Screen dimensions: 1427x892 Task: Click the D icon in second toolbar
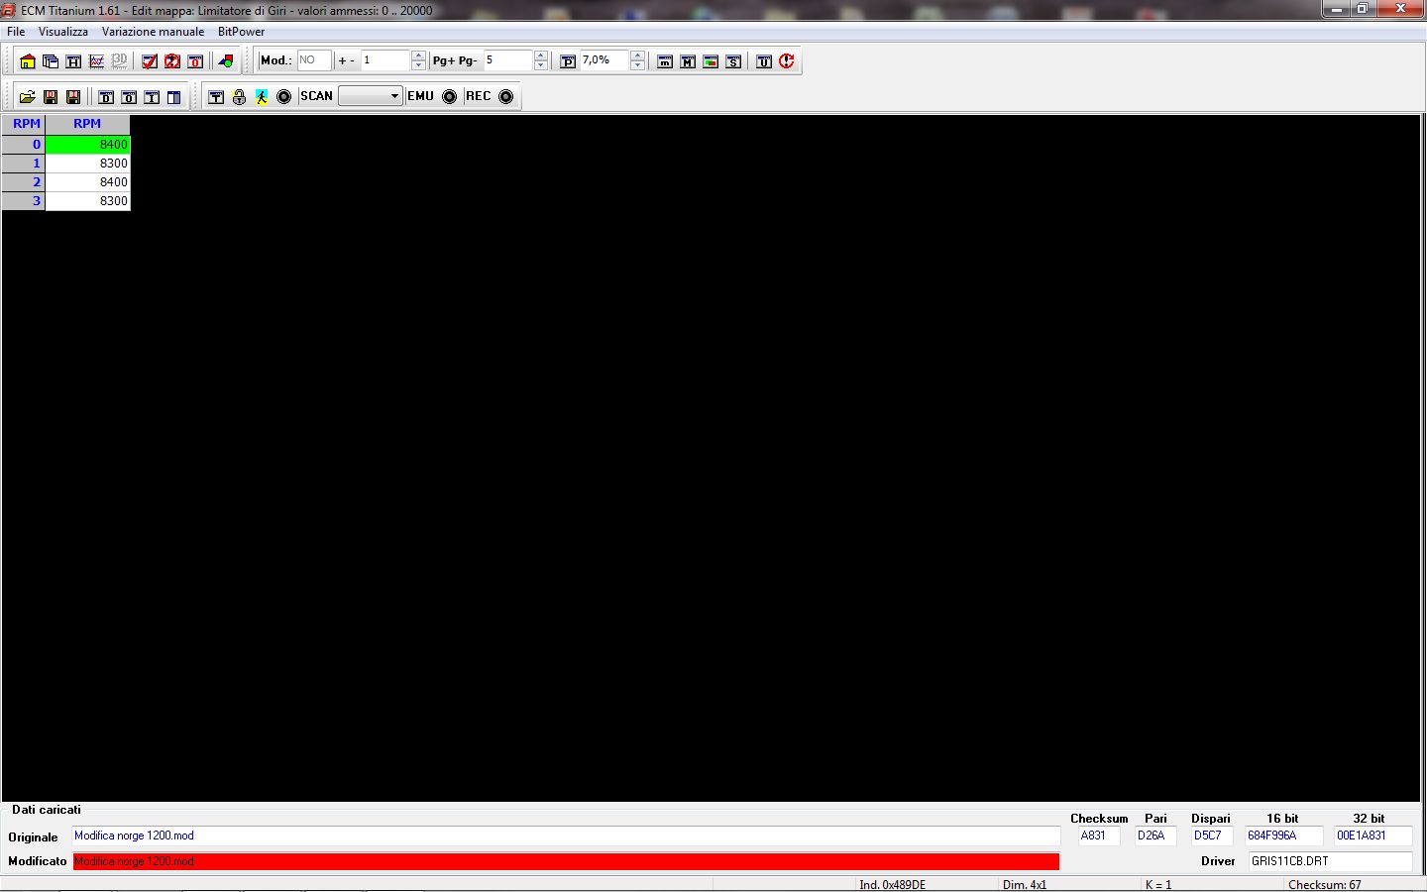[x=106, y=97]
